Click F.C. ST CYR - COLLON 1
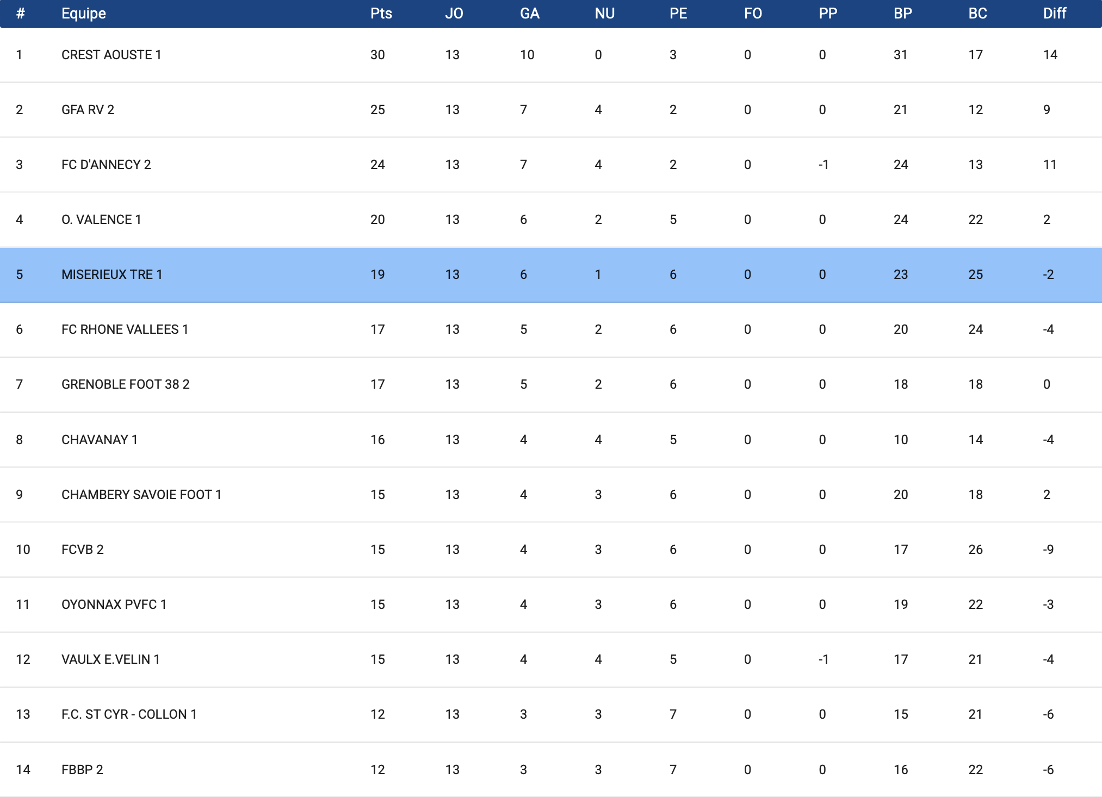The height and width of the screenshot is (797, 1102). coord(129,714)
